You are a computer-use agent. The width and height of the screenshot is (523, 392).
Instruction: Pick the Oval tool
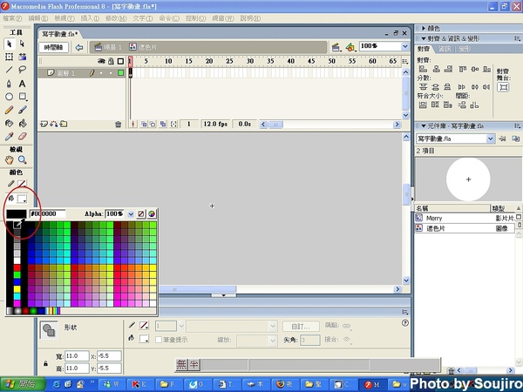click(10, 97)
